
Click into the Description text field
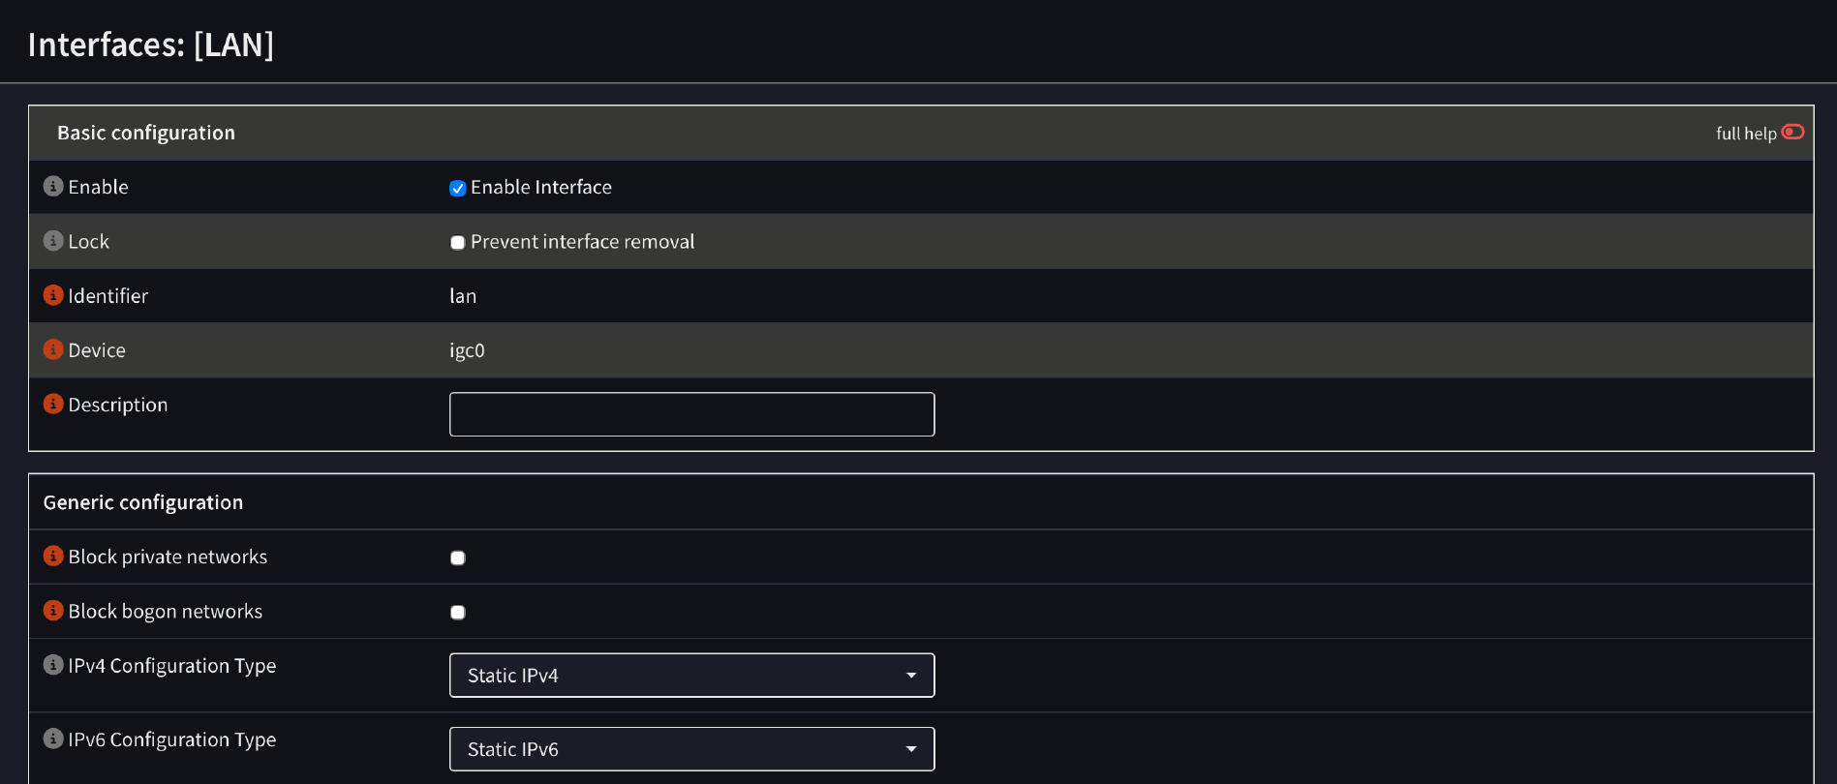[x=691, y=414]
